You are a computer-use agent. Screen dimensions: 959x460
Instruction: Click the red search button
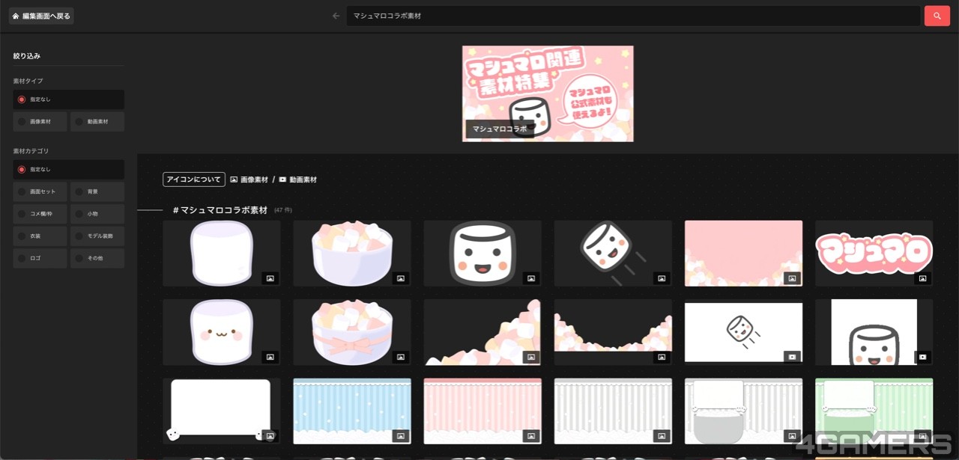pos(937,16)
